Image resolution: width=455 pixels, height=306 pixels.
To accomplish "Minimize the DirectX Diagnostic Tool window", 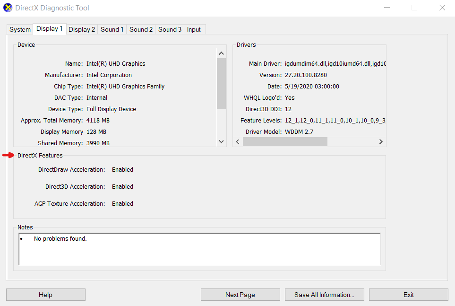I will (387, 8).
